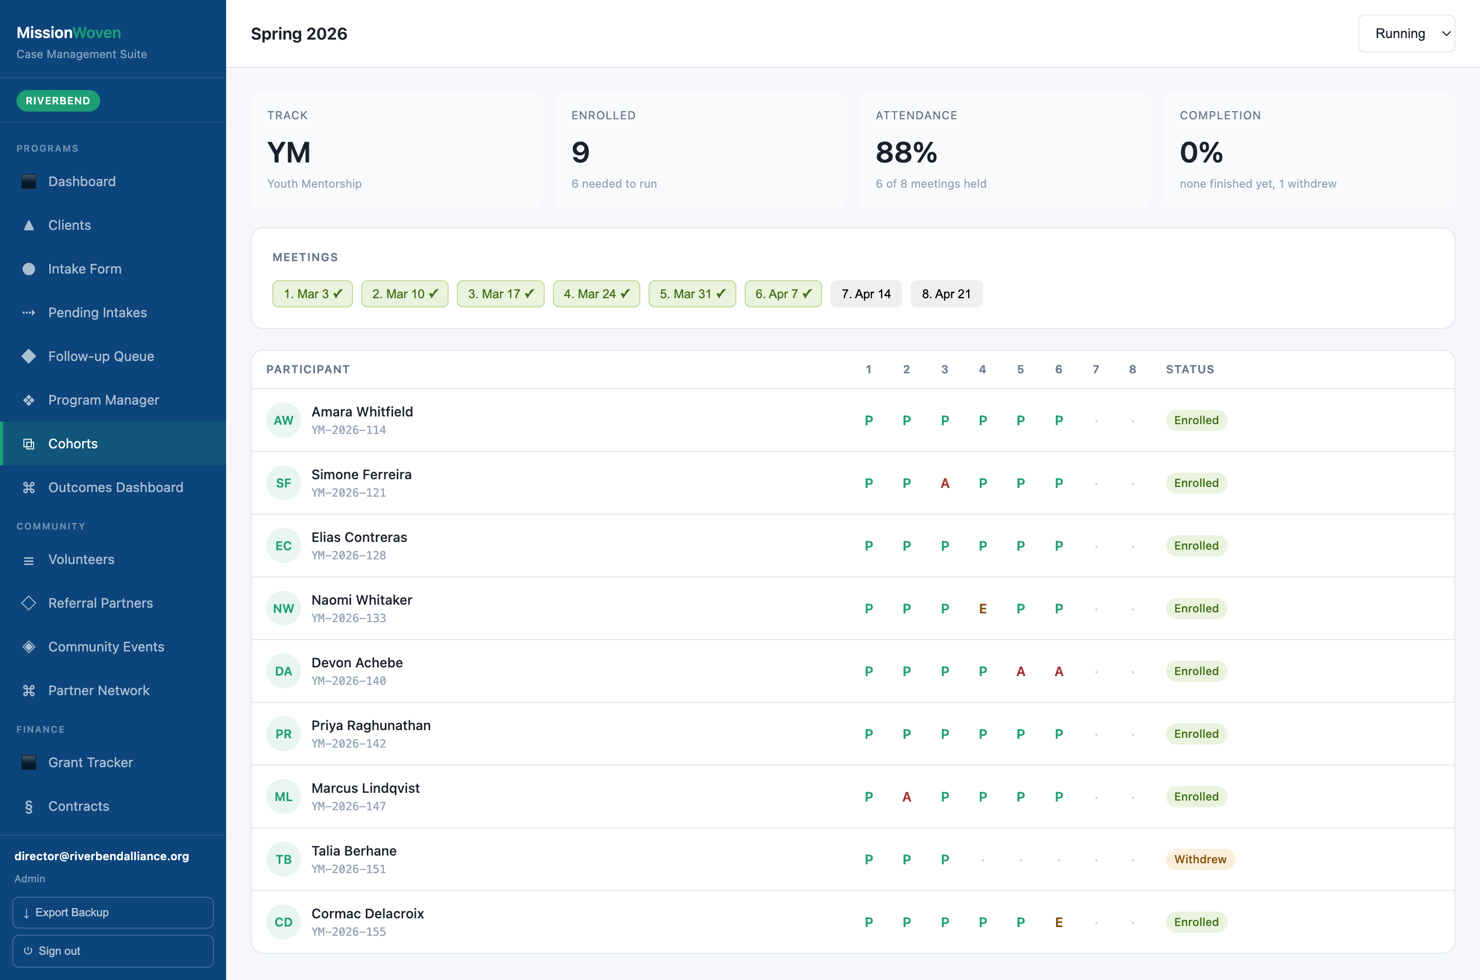
Task: Click the Partner Network icon
Action: click(x=29, y=691)
